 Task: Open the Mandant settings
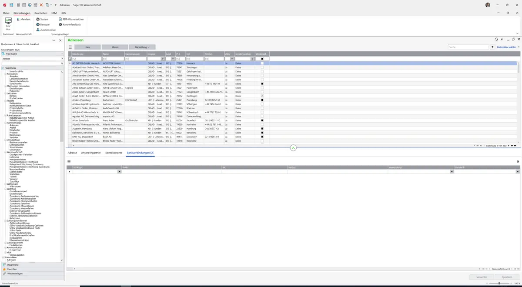tap(23, 19)
